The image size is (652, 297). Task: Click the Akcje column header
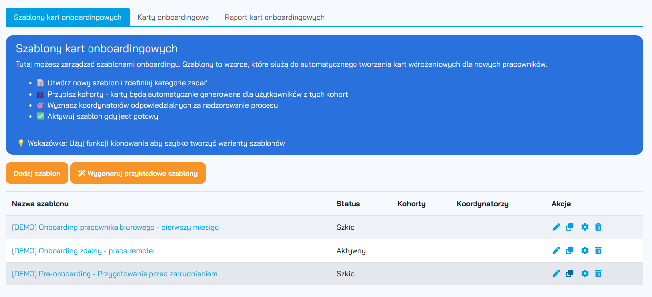click(x=561, y=204)
